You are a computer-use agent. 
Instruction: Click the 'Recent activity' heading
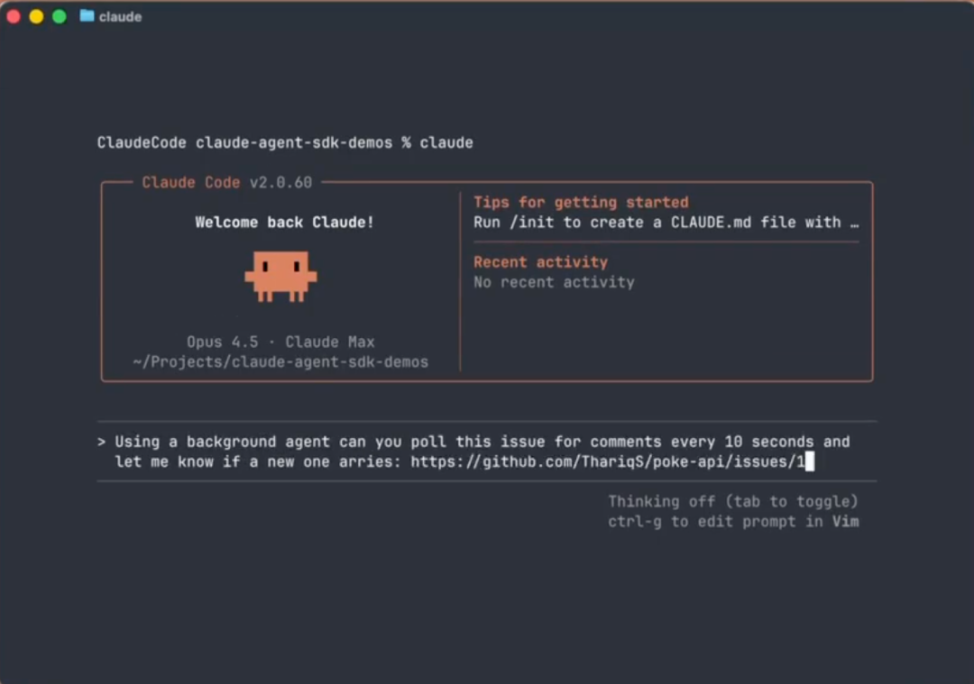[x=540, y=262]
